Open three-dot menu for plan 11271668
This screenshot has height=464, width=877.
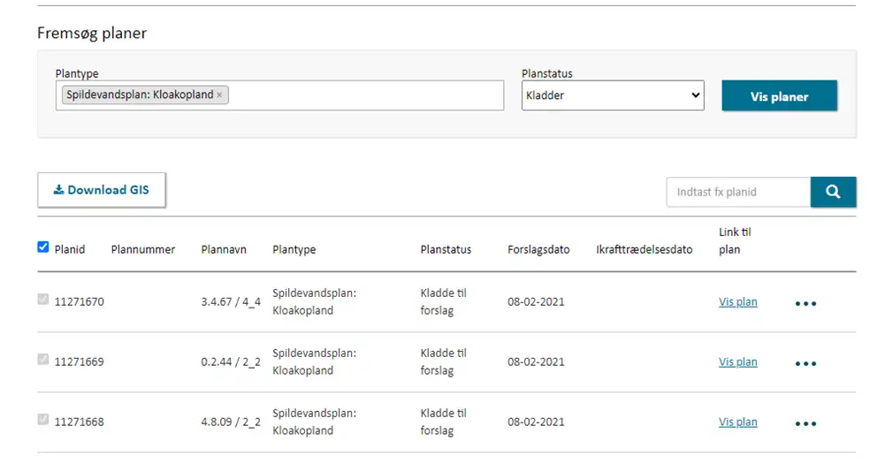coord(805,423)
